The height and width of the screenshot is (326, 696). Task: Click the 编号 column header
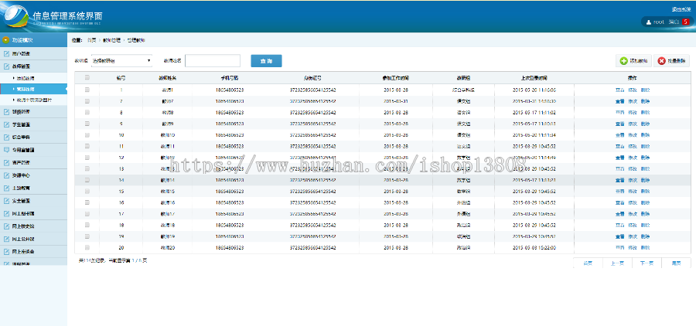point(121,77)
